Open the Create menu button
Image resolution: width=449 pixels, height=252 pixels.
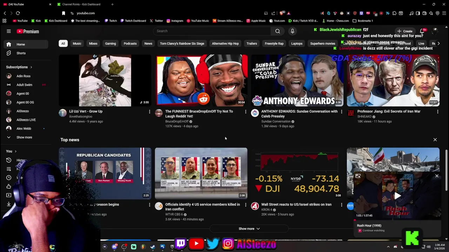[404, 31]
